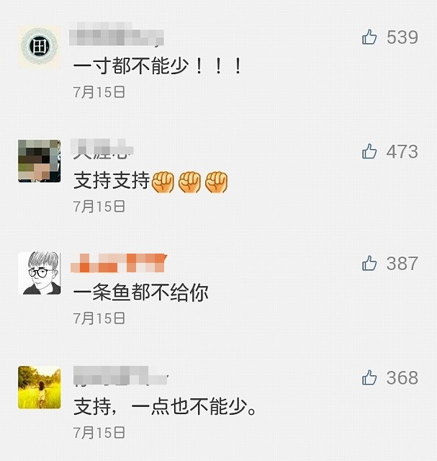This screenshot has height=461, width=437.
Task: Like the comment with 473 likes
Action: click(x=369, y=151)
